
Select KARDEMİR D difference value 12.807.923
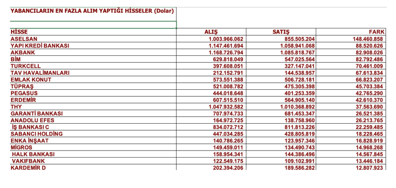click(351, 168)
